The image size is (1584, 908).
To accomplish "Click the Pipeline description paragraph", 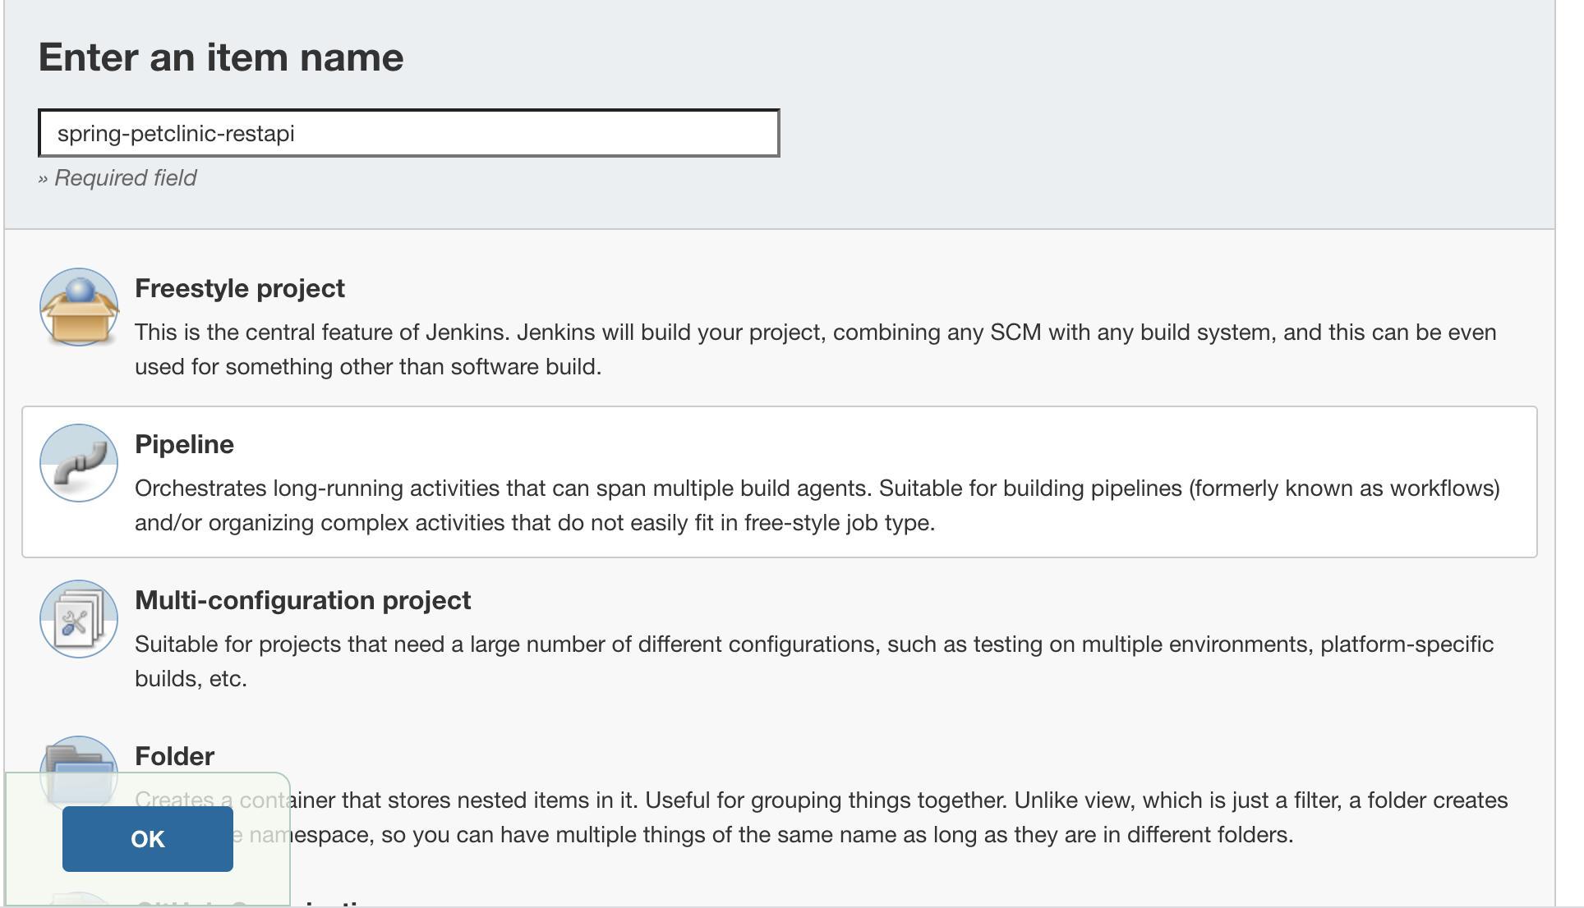I will click(x=817, y=506).
